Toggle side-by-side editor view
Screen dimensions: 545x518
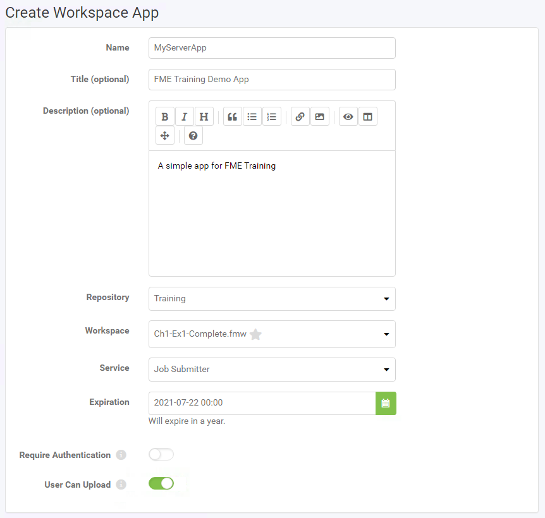[x=368, y=117]
